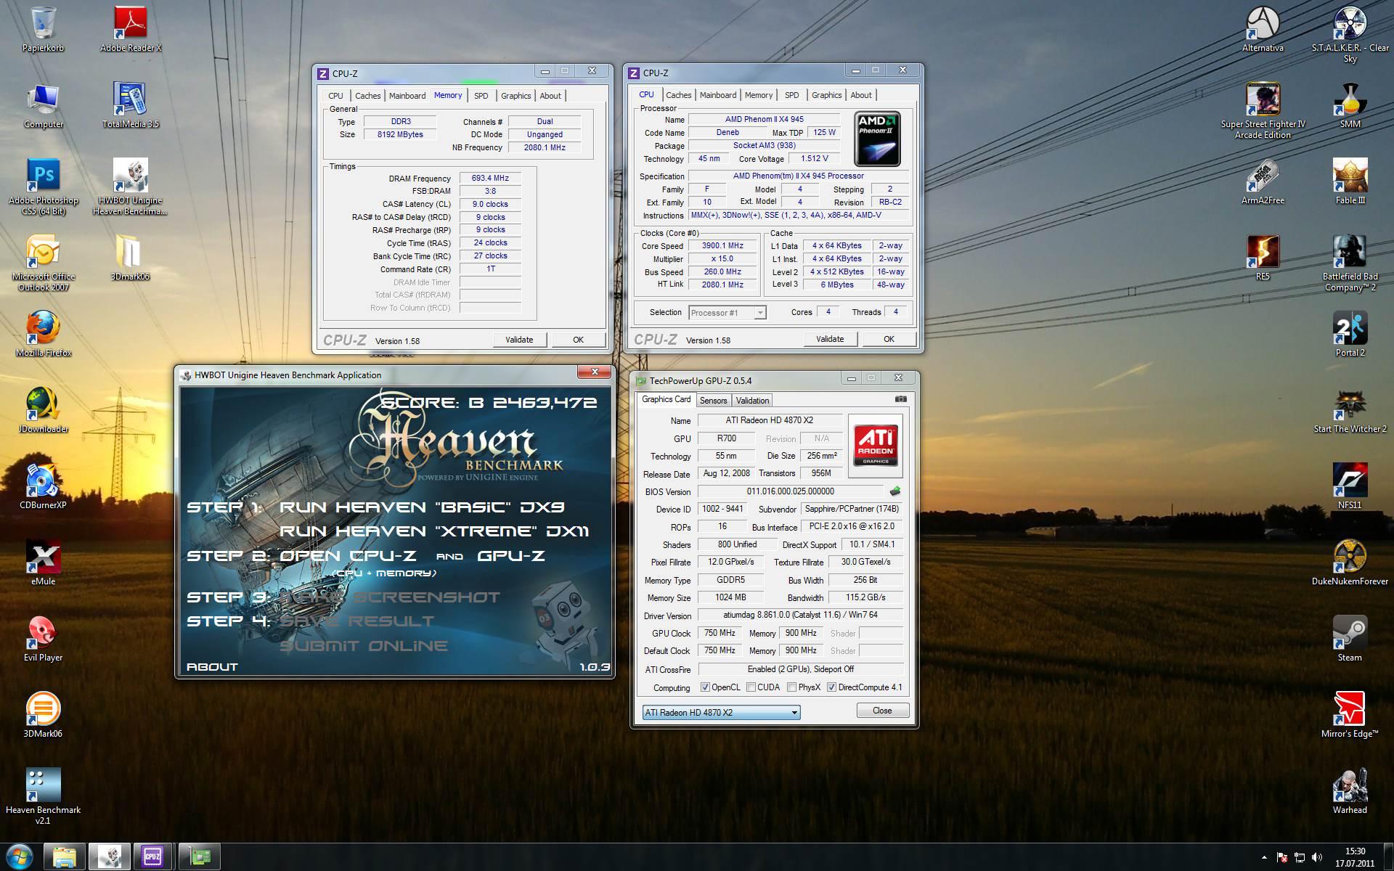Viewport: 1394px width, 871px height.
Task: Click the GPU-Z BIOS save chip icon
Action: [894, 491]
